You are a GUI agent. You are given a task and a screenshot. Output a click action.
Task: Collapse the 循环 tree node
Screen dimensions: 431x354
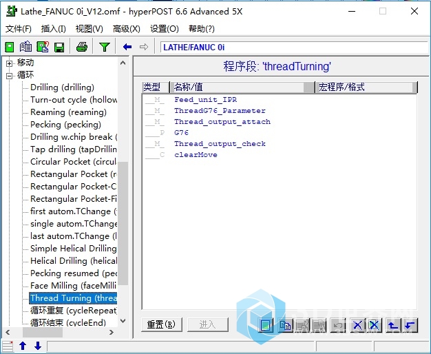click(10, 76)
